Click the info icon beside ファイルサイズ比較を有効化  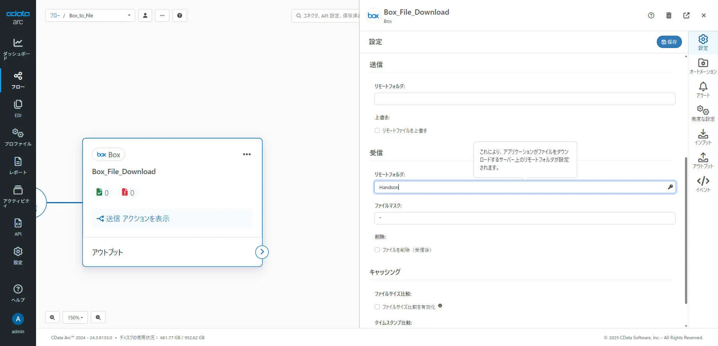click(440, 305)
